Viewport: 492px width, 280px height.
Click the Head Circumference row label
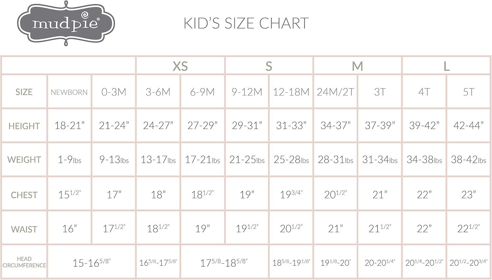tap(24, 262)
